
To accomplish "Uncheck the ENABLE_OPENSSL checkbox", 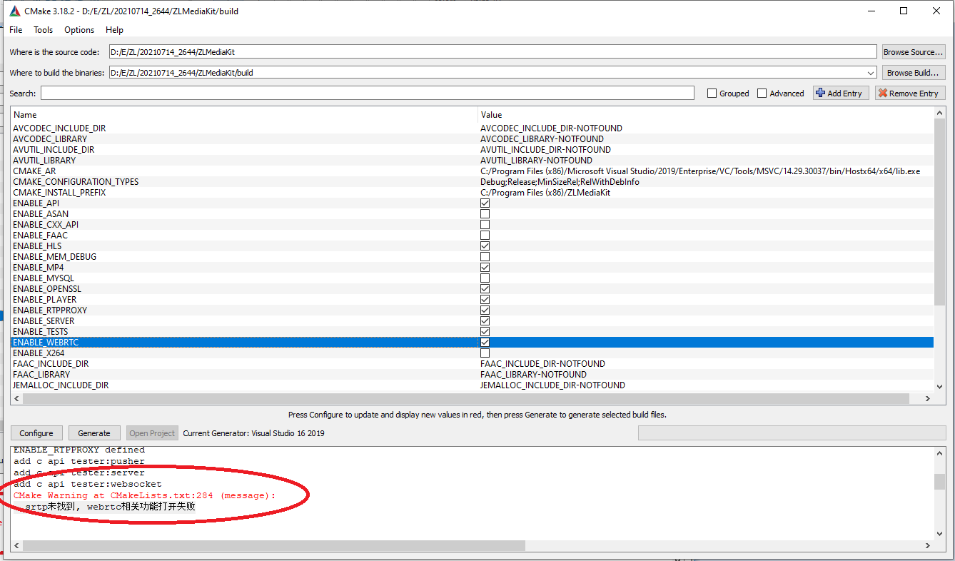I will click(x=485, y=289).
